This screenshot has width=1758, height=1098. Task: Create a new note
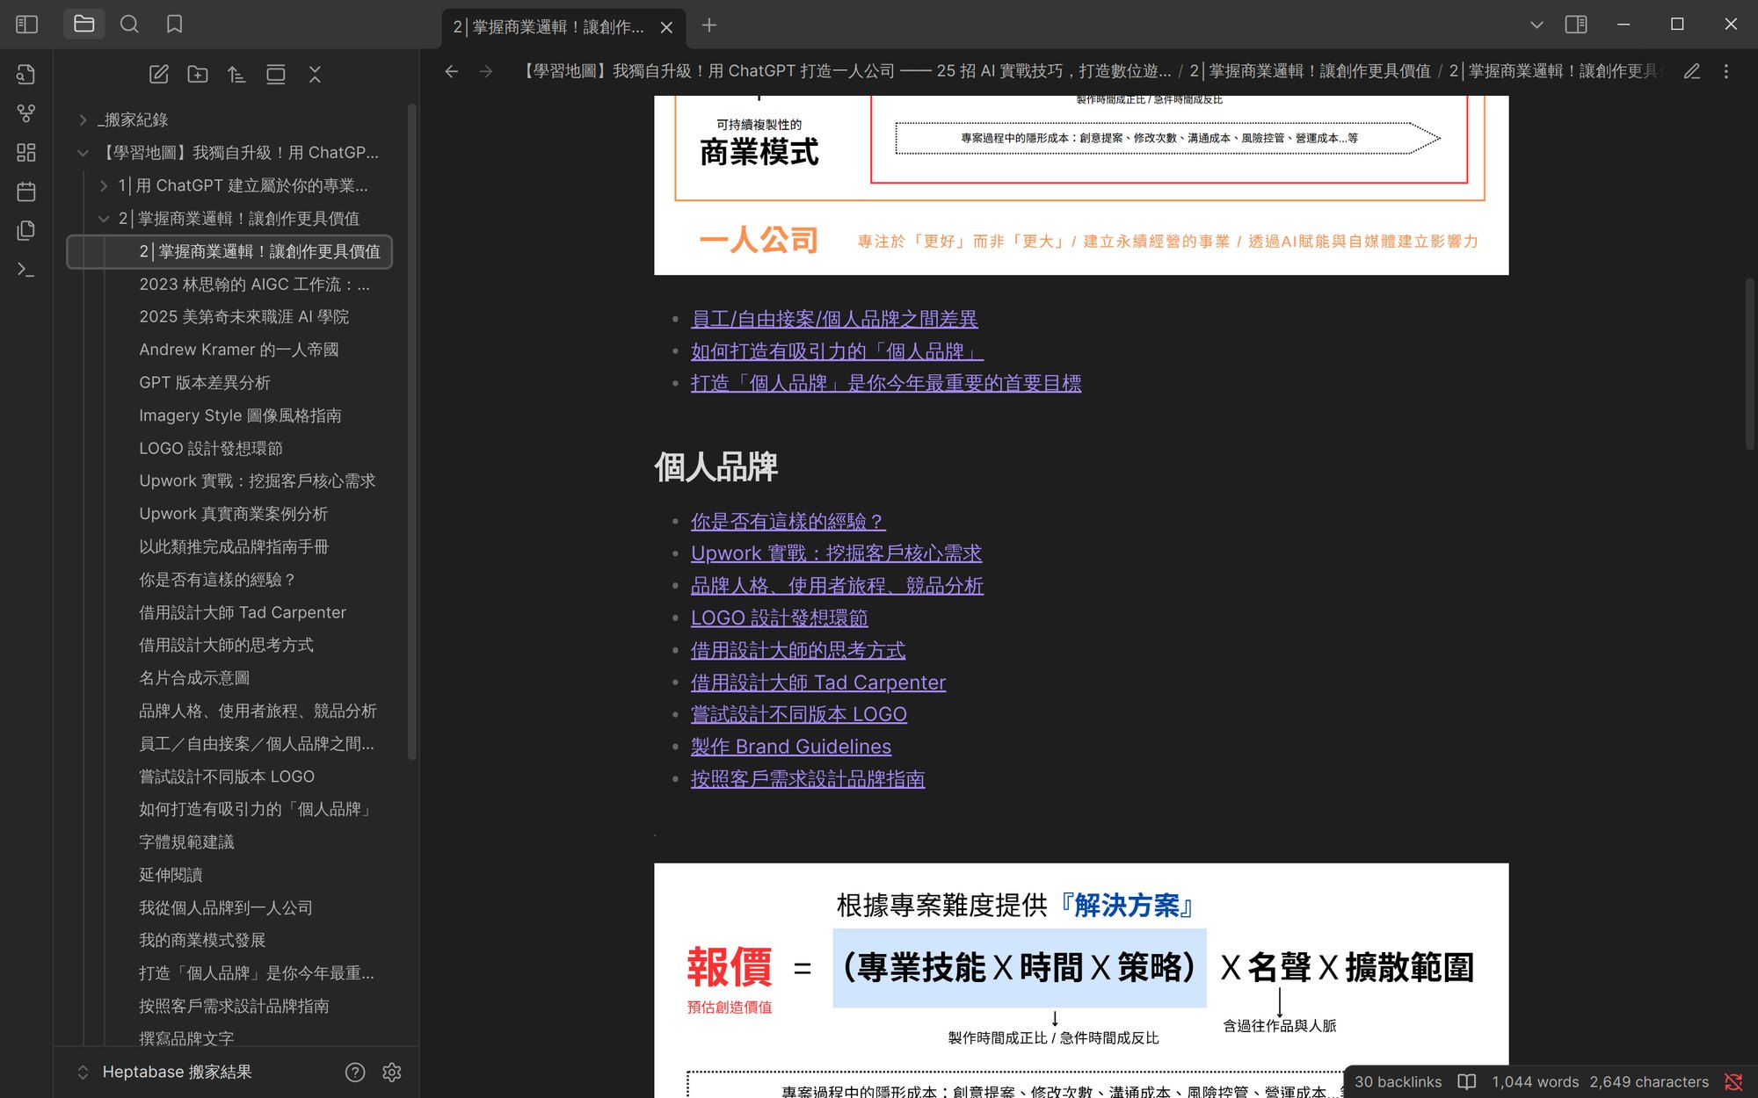[x=159, y=75]
